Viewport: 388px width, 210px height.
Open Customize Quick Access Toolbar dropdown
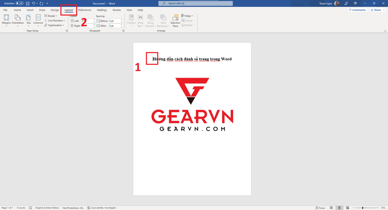tap(47, 3)
